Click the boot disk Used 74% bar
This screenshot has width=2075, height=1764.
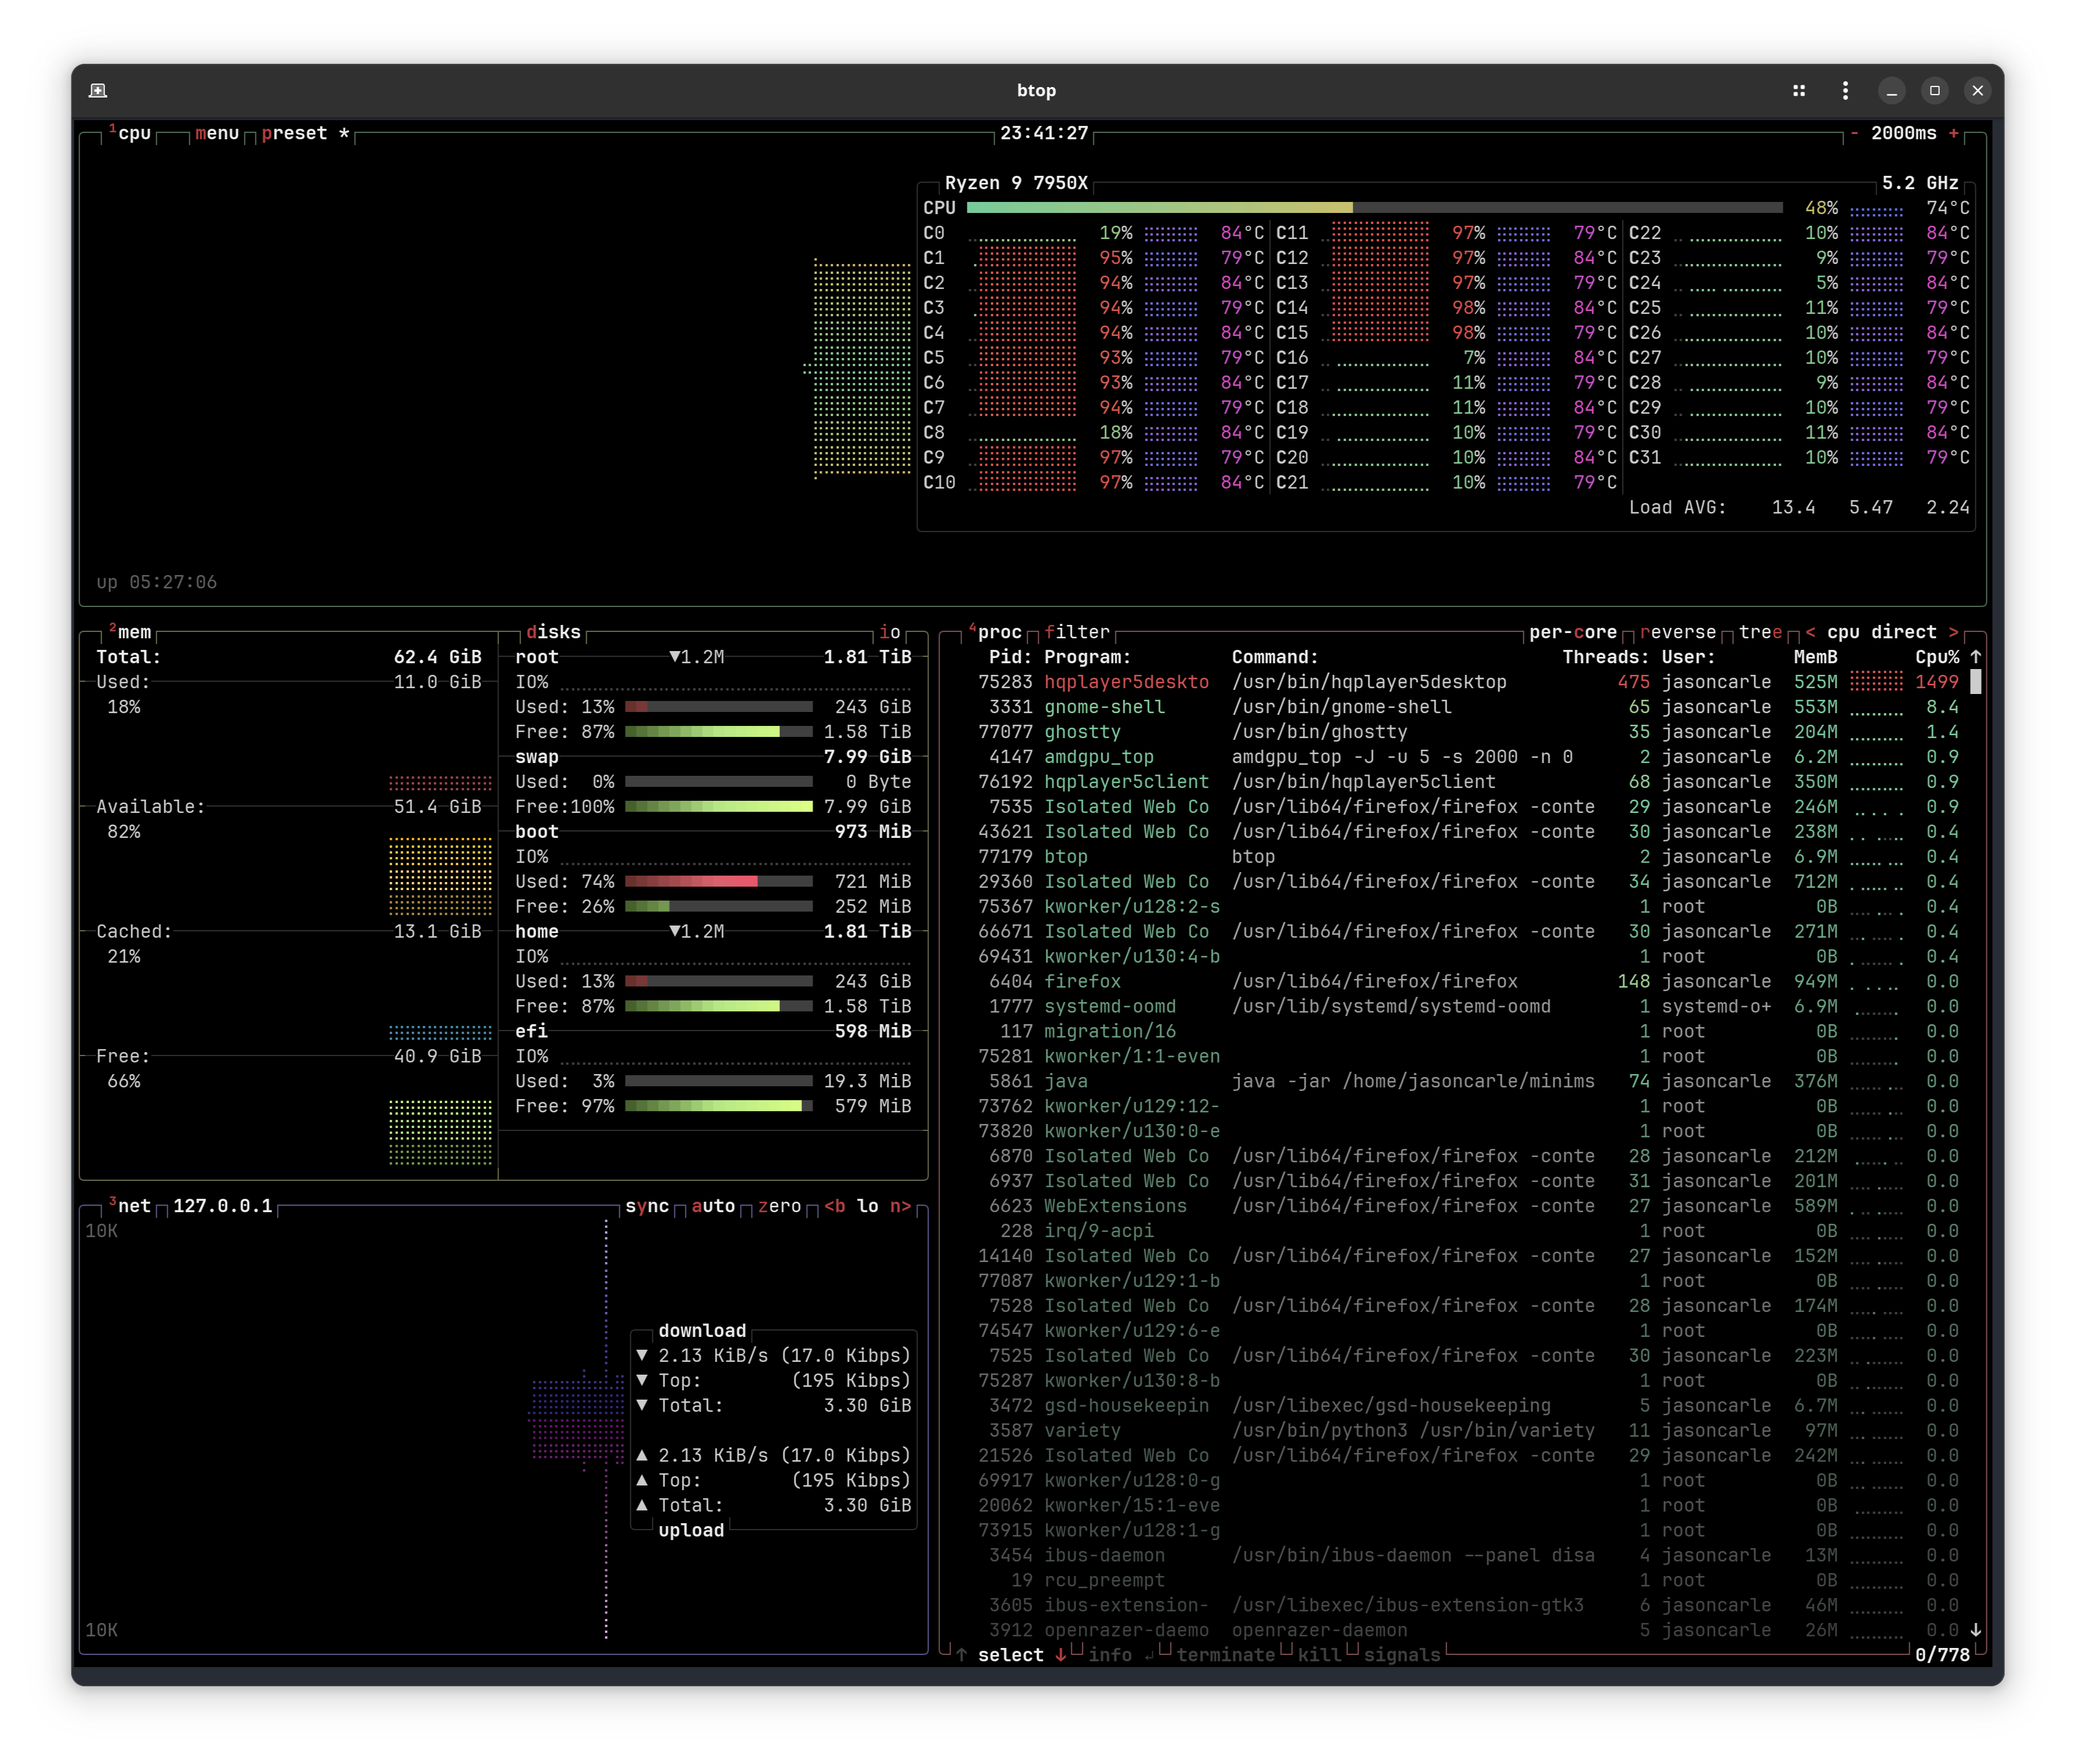click(718, 882)
